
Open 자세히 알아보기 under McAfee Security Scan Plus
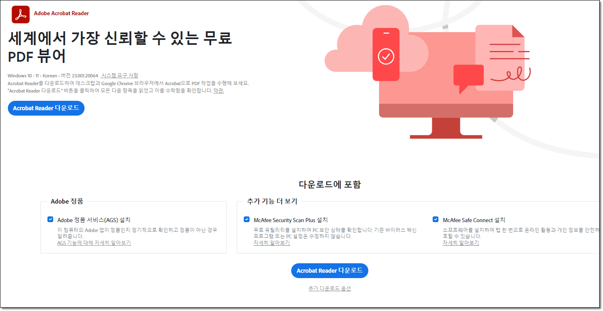tap(272, 243)
